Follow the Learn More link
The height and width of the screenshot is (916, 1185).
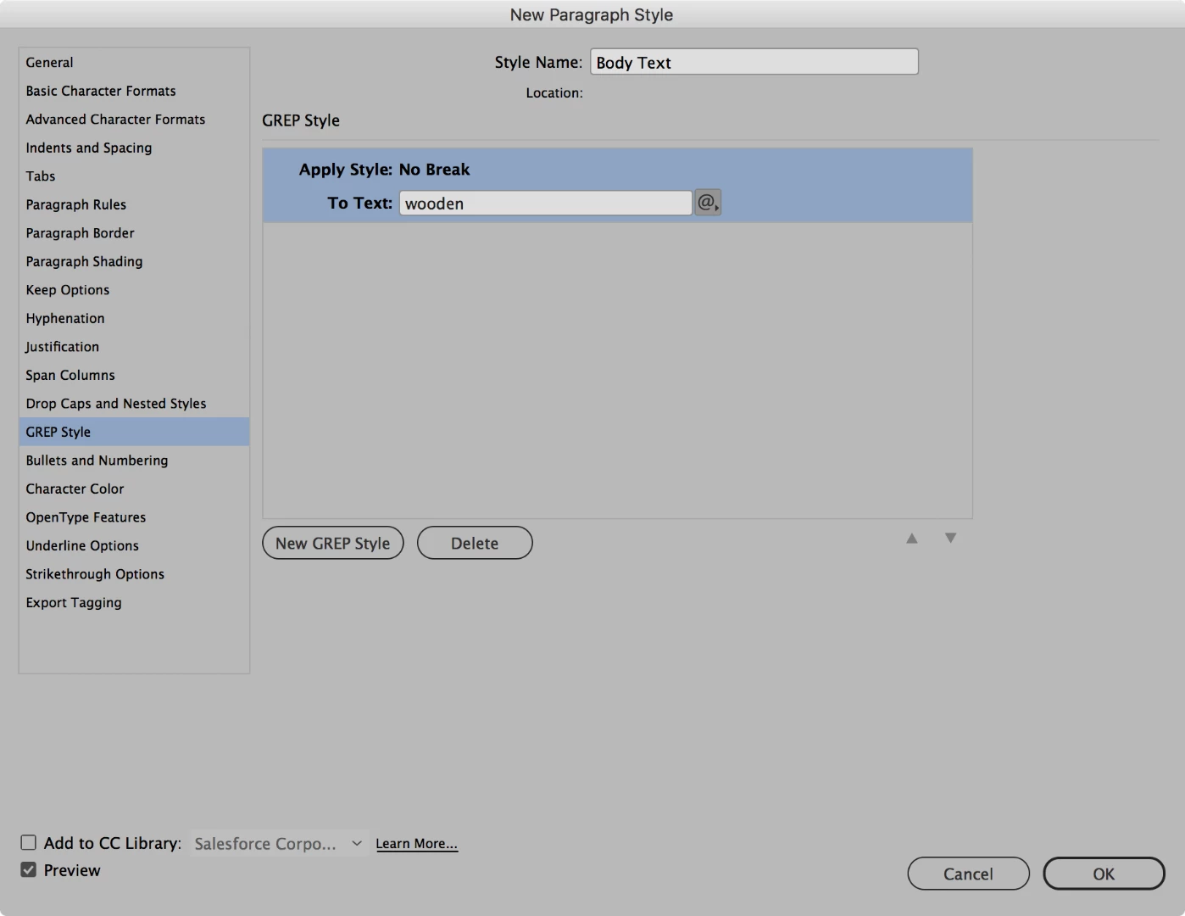click(416, 843)
